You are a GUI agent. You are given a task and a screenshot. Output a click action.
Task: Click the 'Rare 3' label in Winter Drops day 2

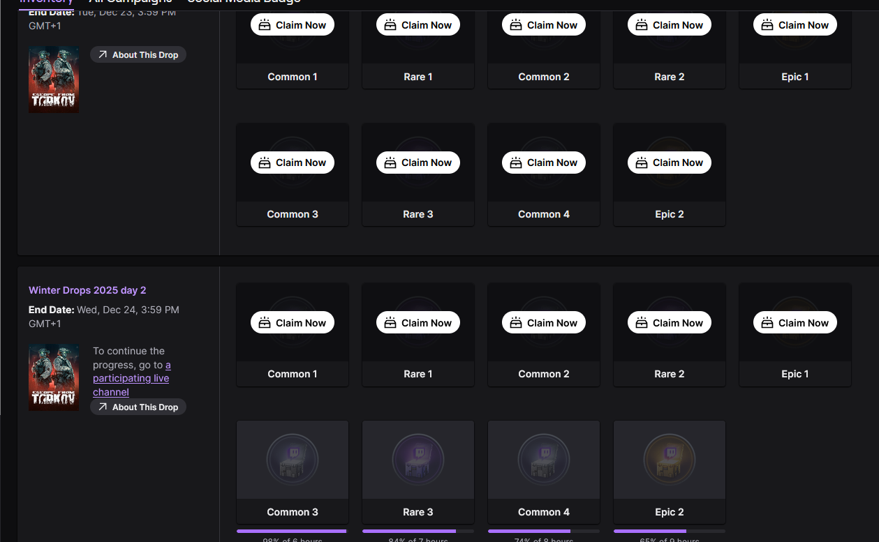point(418,512)
